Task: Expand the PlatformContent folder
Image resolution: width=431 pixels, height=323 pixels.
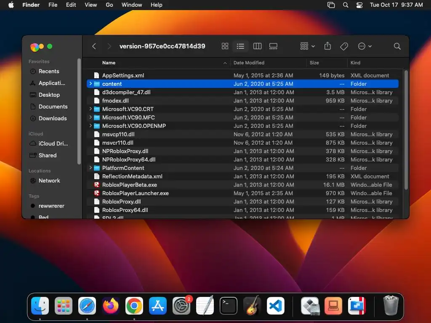Action: pyautogui.click(x=90, y=167)
